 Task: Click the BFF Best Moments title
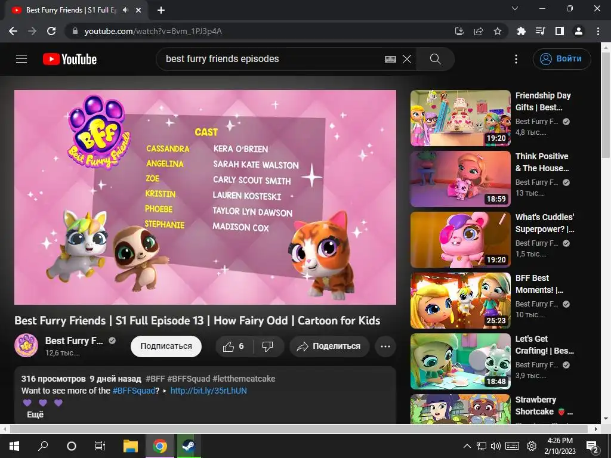(x=539, y=284)
